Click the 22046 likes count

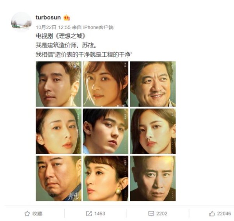224,214
